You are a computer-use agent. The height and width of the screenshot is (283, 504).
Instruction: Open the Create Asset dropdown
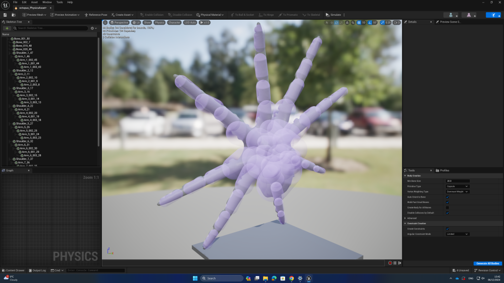tap(122, 15)
